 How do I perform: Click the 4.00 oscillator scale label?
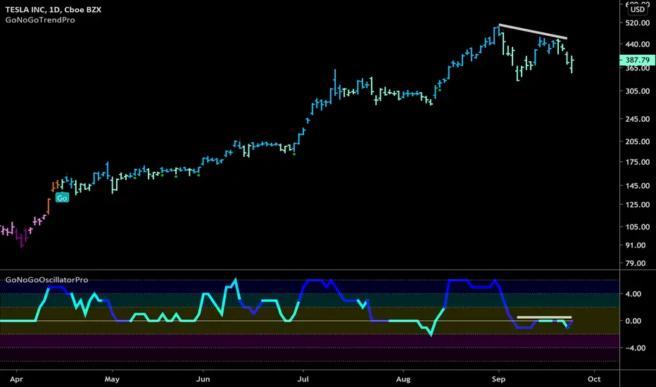pyautogui.click(x=633, y=294)
